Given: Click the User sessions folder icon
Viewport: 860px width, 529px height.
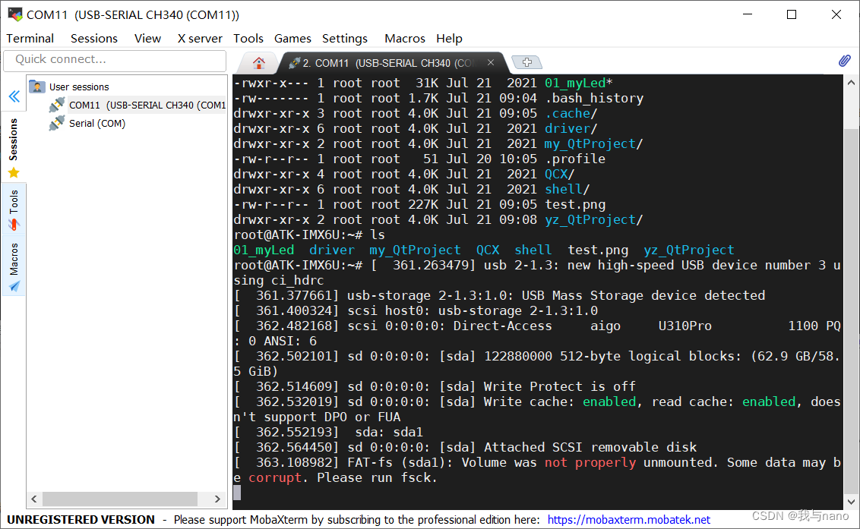Looking at the screenshot, I should [37, 86].
